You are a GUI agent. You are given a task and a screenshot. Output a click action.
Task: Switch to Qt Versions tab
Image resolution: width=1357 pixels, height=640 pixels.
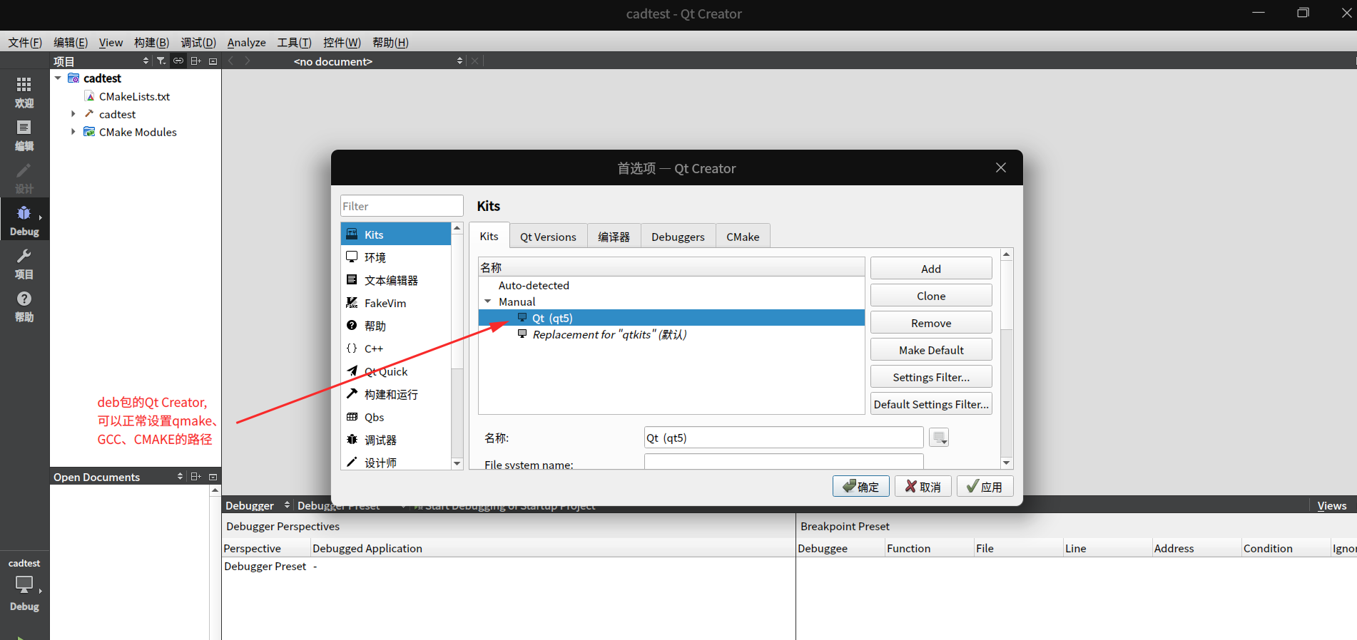pyautogui.click(x=548, y=237)
